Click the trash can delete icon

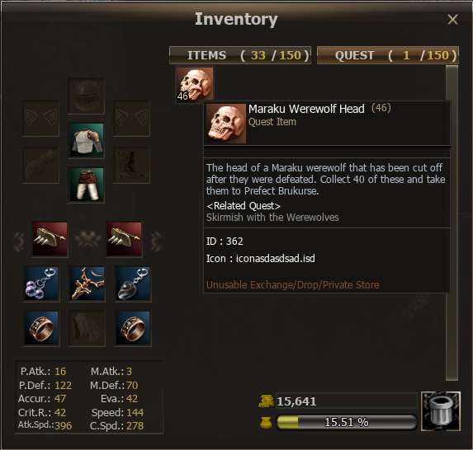[x=441, y=411]
